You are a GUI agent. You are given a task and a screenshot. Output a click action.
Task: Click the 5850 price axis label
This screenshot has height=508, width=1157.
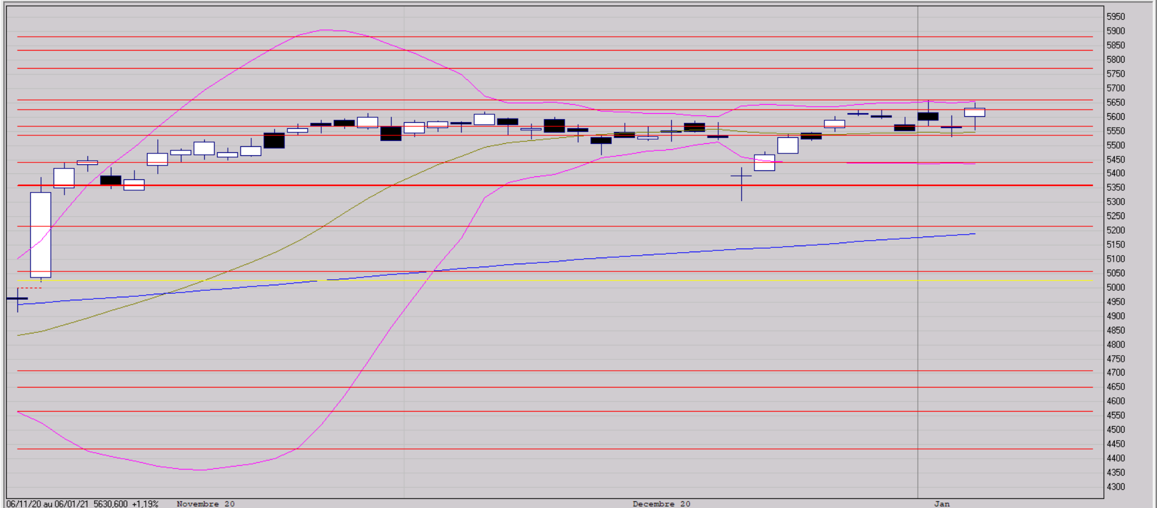click(1115, 45)
